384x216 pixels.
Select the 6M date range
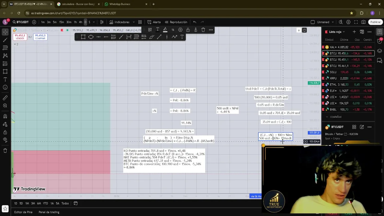pos(39,203)
